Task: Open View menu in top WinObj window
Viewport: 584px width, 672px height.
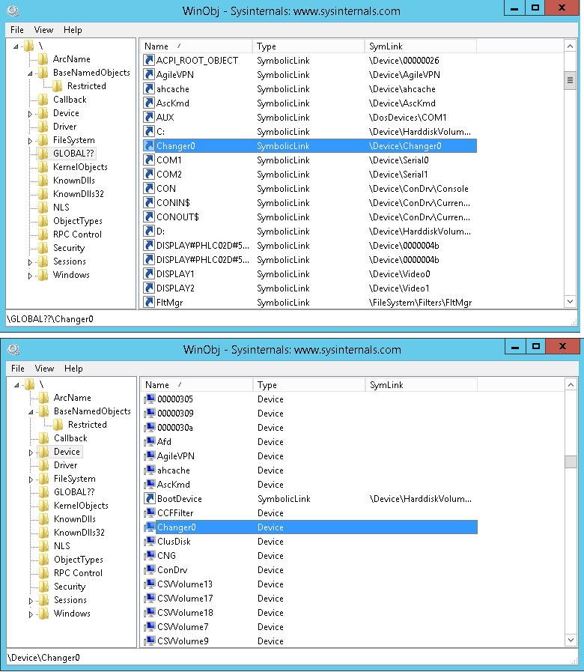Action: click(x=43, y=30)
